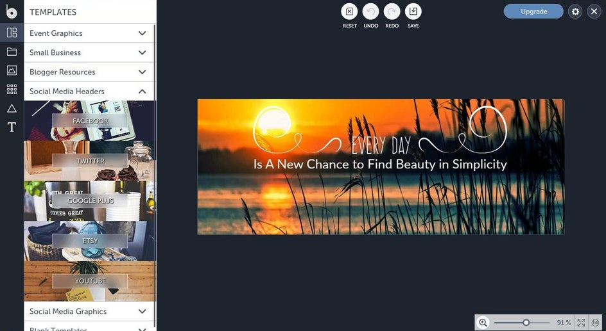Screen dimensions: 606x331
Task: Click the zoom magnifier icon
Action: [483, 323]
